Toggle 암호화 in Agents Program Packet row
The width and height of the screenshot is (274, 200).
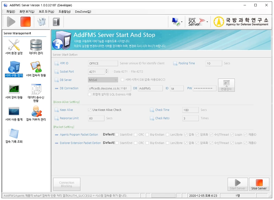click(197, 135)
